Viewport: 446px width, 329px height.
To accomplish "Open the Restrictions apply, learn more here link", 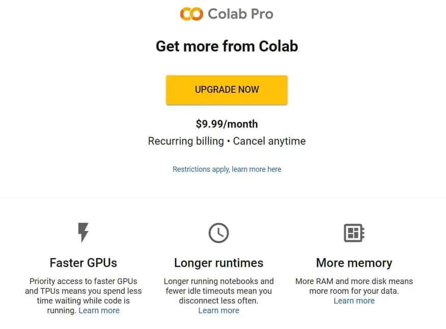I will [x=227, y=169].
